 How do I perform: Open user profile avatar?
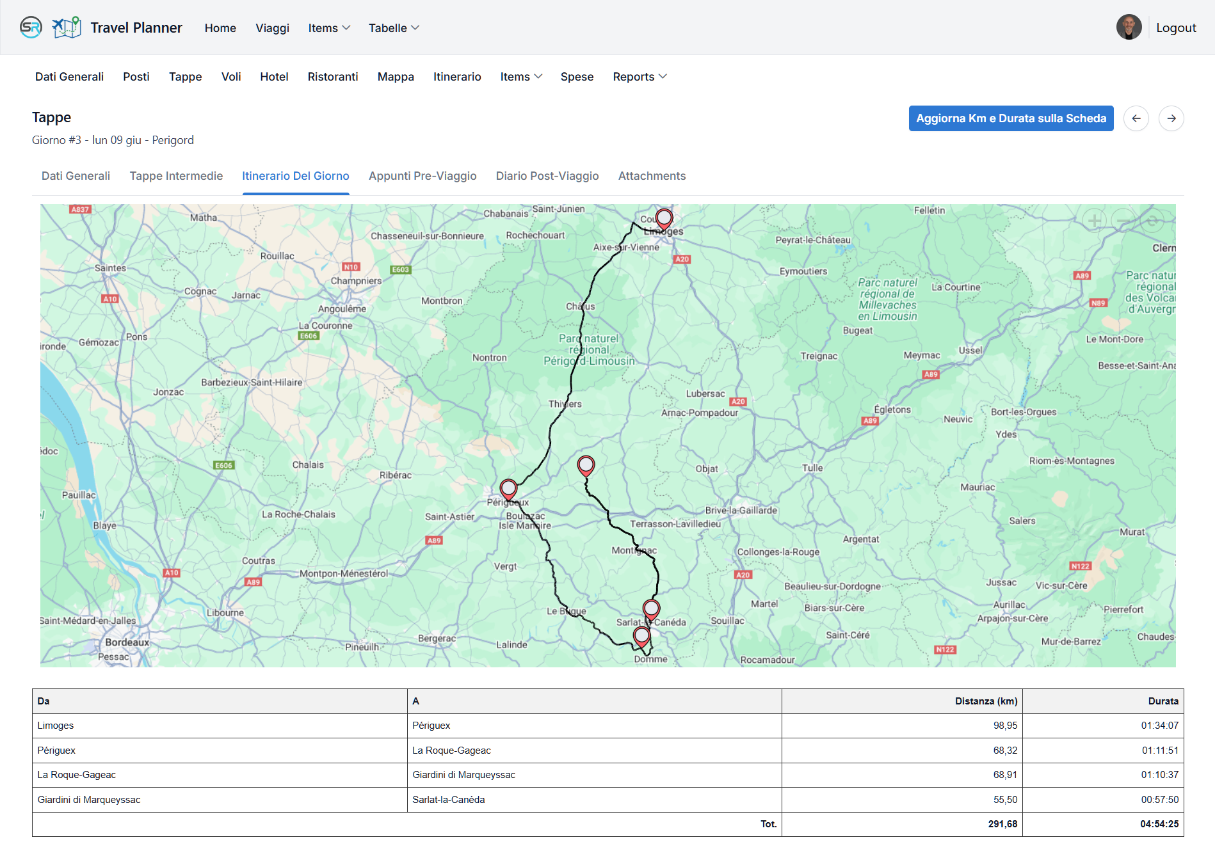click(x=1129, y=28)
